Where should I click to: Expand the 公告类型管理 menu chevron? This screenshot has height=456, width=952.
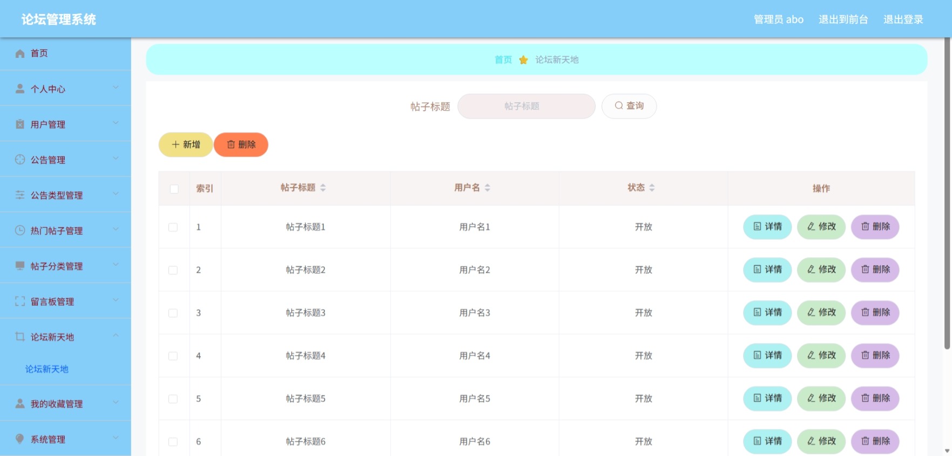click(116, 194)
